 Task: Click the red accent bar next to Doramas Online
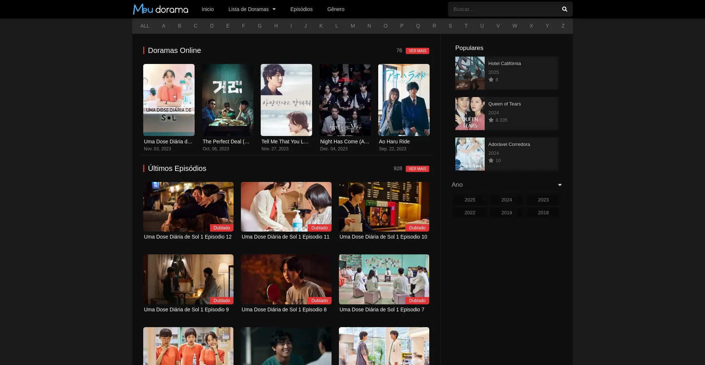coord(144,50)
